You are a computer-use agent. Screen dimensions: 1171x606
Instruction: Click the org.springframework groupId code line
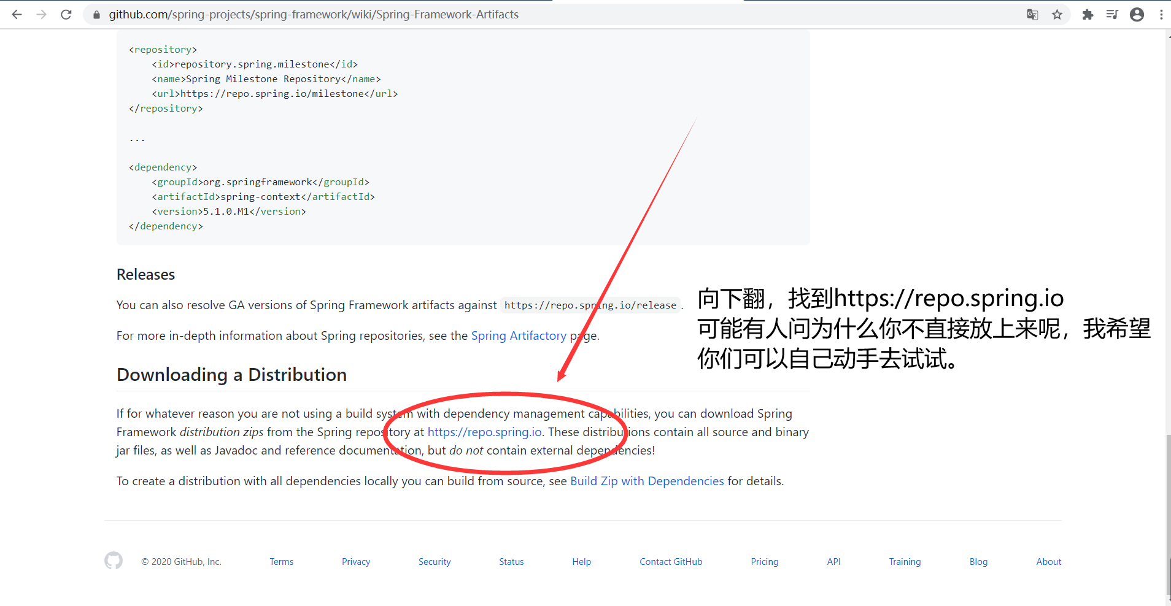pos(261,182)
